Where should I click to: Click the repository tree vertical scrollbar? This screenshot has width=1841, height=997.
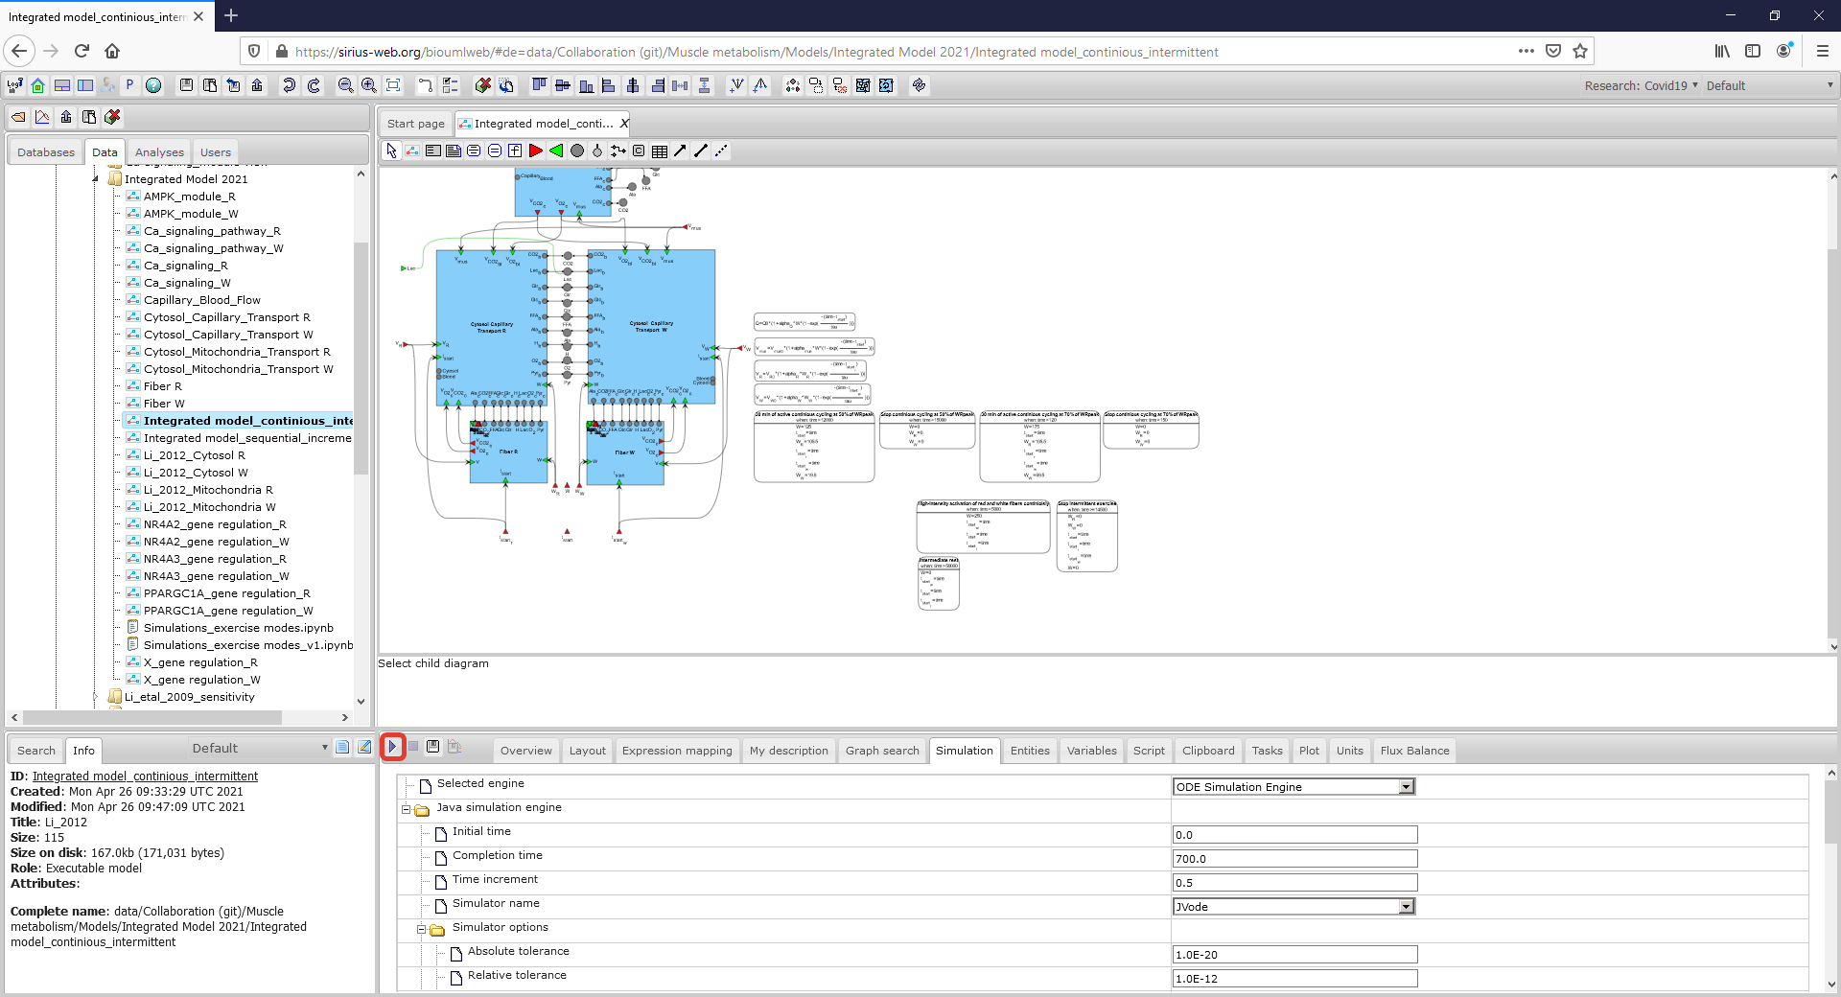click(361, 358)
